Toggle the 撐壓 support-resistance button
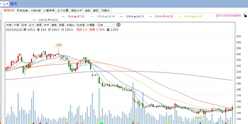 pos(61,25)
